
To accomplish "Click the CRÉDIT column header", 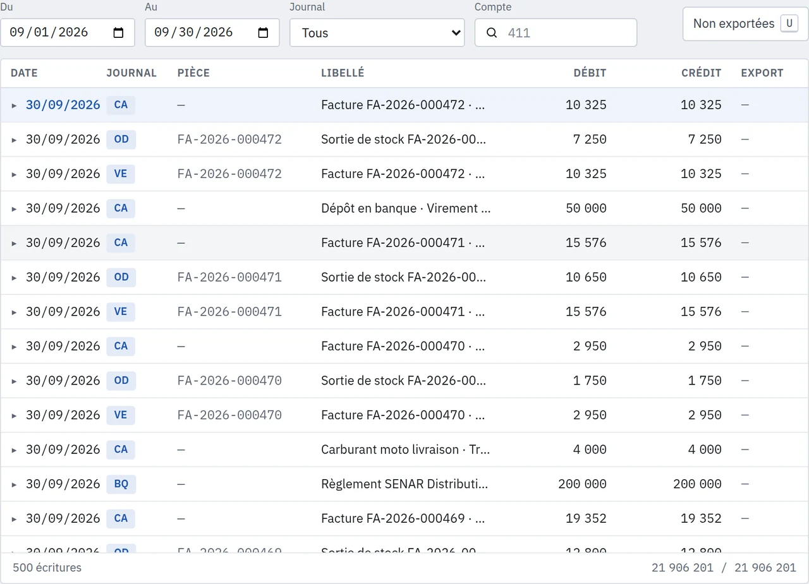I will point(701,73).
